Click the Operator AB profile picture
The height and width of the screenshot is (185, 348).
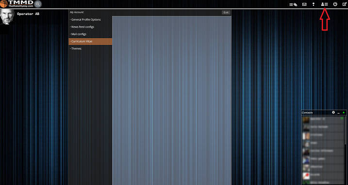[7, 17]
